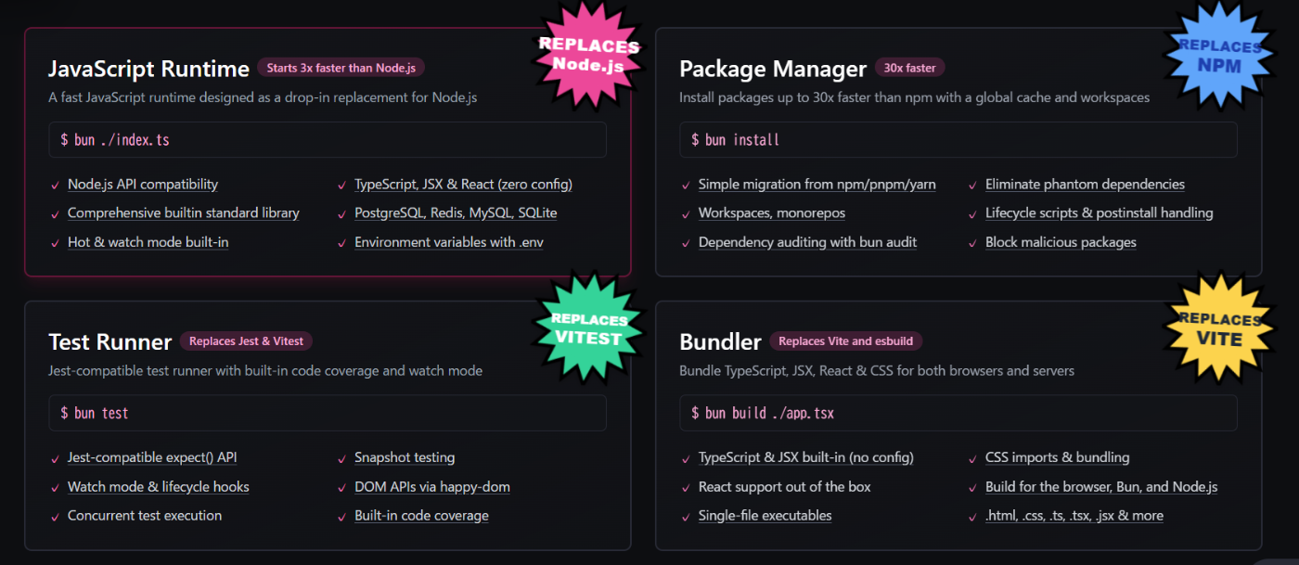Click the checkmark beside Single-file executables
The height and width of the screenshot is (565, 1299).
click(x=687, y=516)
